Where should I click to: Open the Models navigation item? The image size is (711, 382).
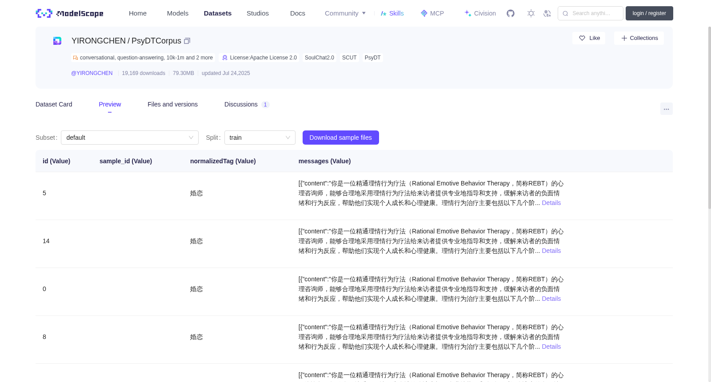[178, 13]
